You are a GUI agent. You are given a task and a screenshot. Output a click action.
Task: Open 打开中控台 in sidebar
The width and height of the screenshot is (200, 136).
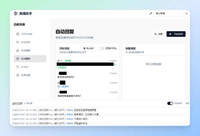coord(30,34)
